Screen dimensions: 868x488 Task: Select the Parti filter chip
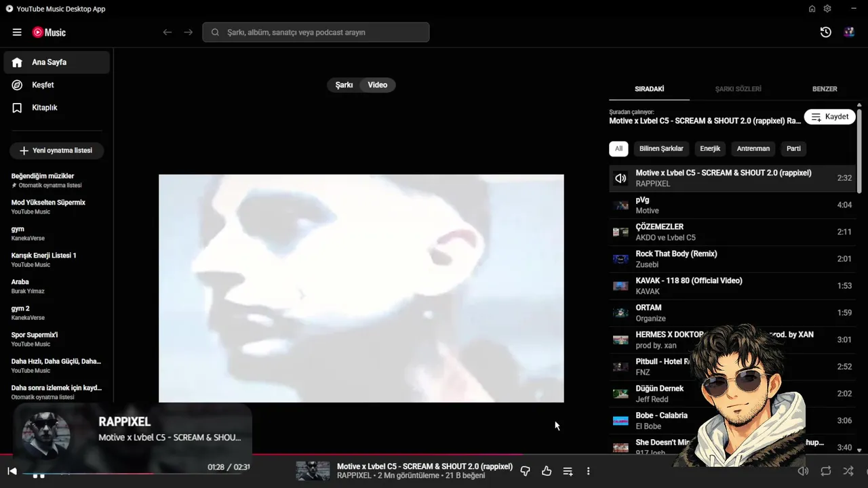pos(793,148)
